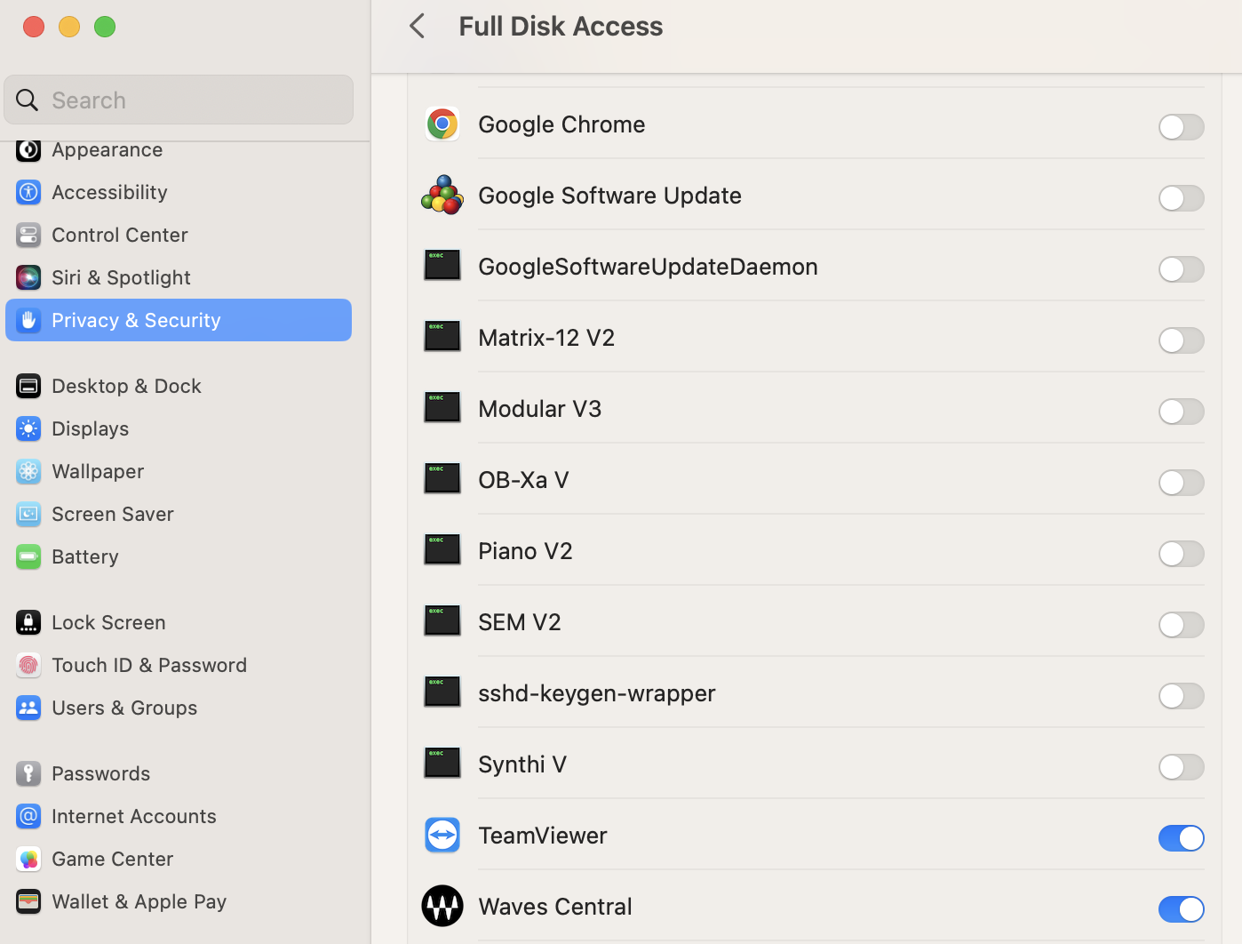The image size is (1242, 944).
Task: Click the Desktop & Dock sidebar icon
Action: [x=28, y=386]
